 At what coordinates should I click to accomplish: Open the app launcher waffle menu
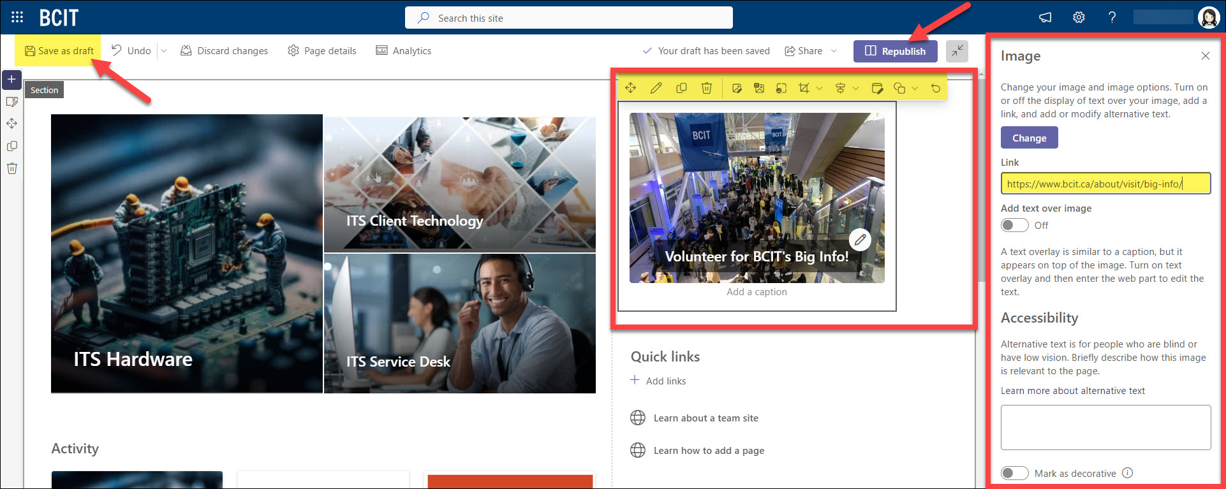17,17
